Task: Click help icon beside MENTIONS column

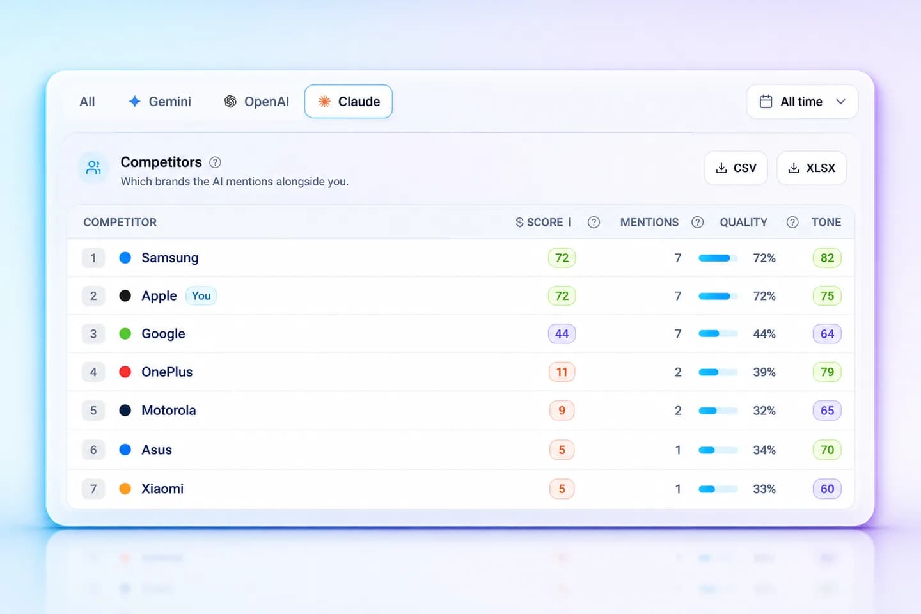Action: (698, 223)
